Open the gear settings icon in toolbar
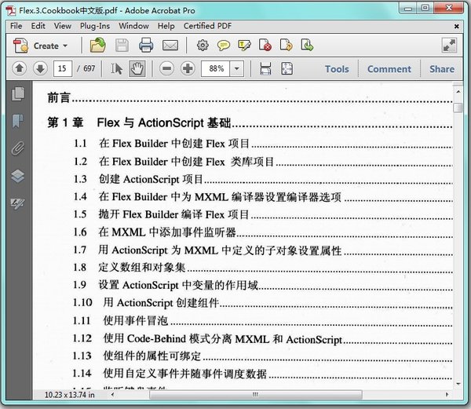Image resolution: width=471 pixels, height=409 pixels. click(203, 46)
